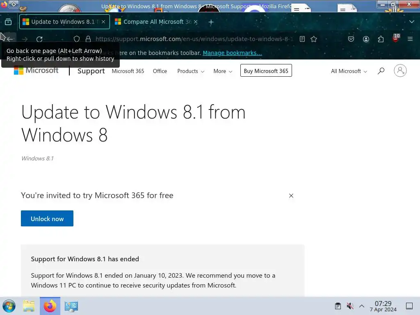Open the Manage bookmarks link
The width and height of the screenshot is (420, 315).
pyautogui.click(x=232, y=53)
